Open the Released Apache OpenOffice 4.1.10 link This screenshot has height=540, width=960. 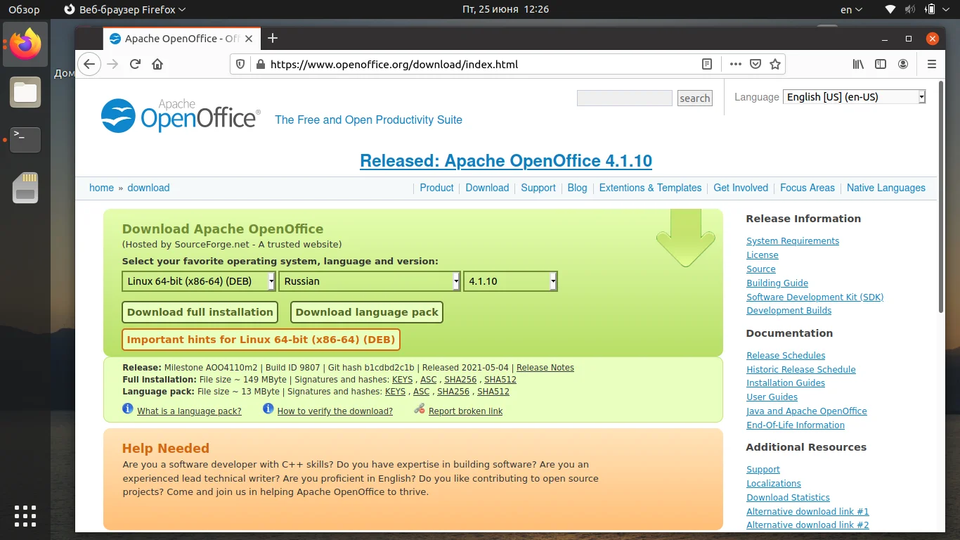[506, 160]
